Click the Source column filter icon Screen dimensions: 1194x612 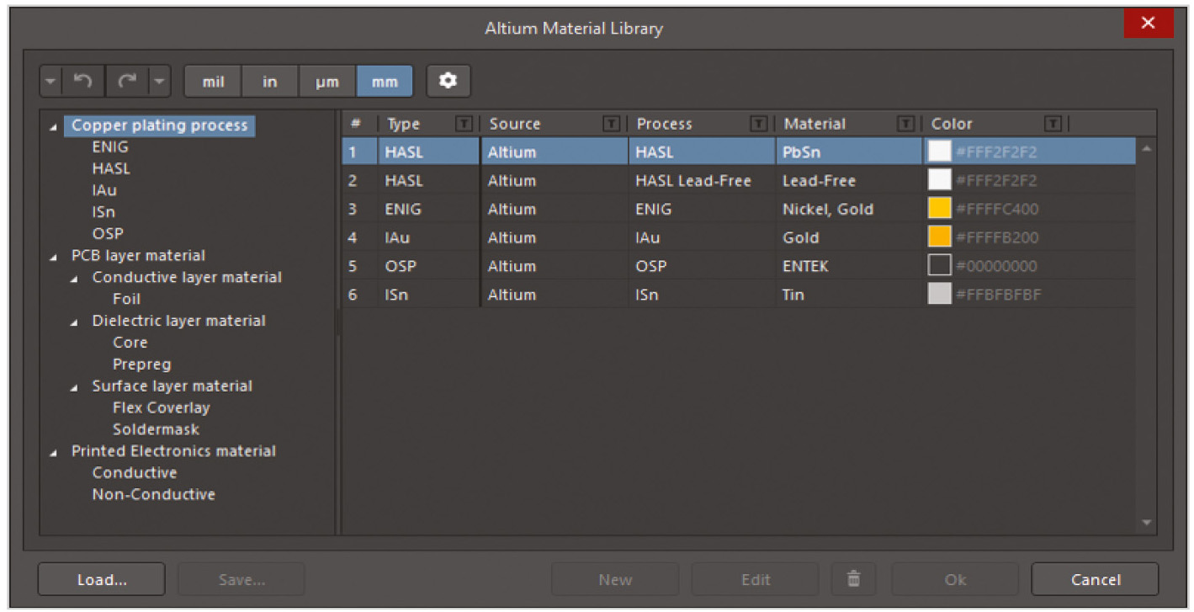point(612,124)
